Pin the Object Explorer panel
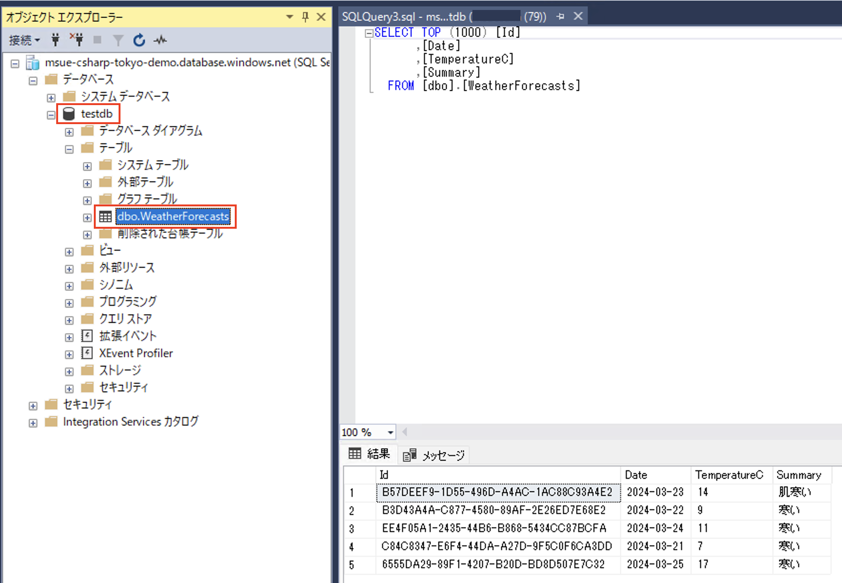 pyautogui.click(x=304, y=17)
